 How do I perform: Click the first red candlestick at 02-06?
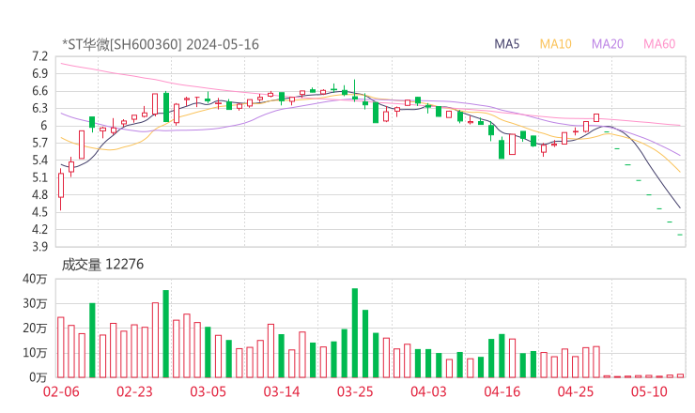61,185
